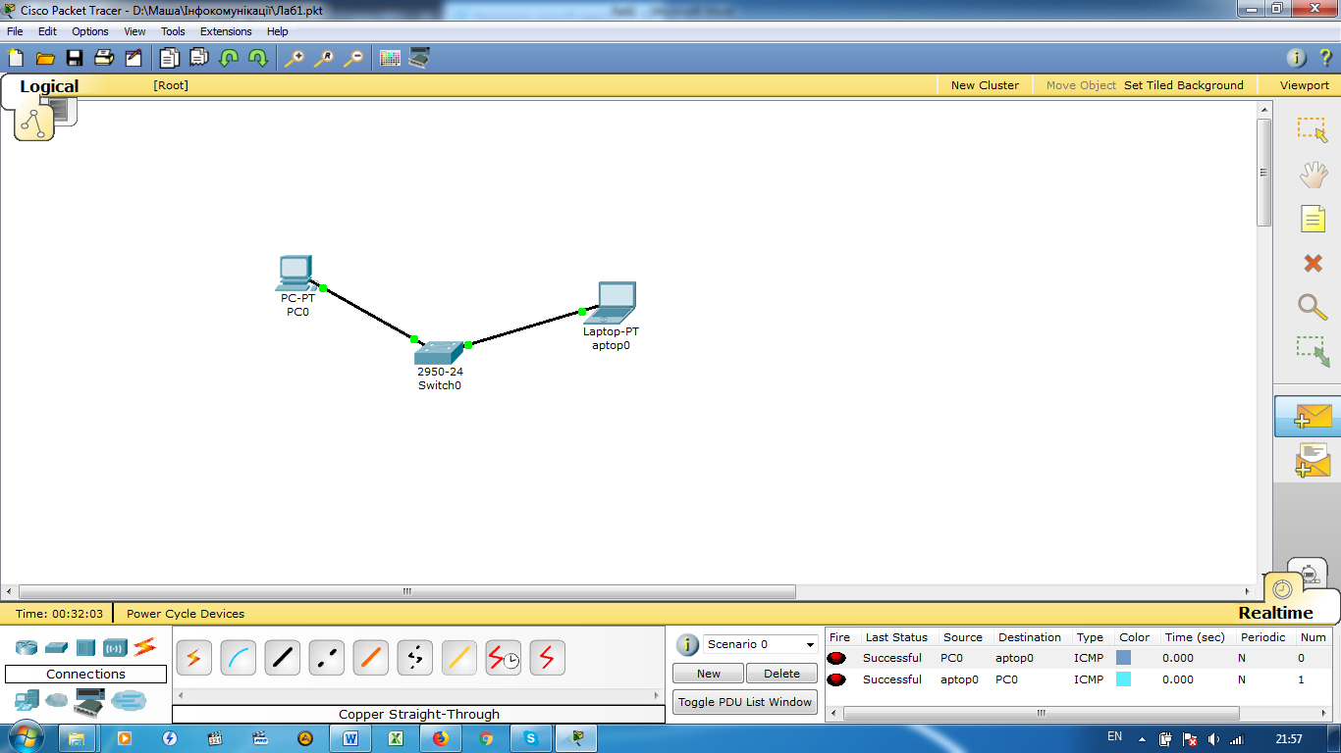Pick the Fiber cable
The width and height of the screenshot is (1341, 753).
(x=370, y=658)
